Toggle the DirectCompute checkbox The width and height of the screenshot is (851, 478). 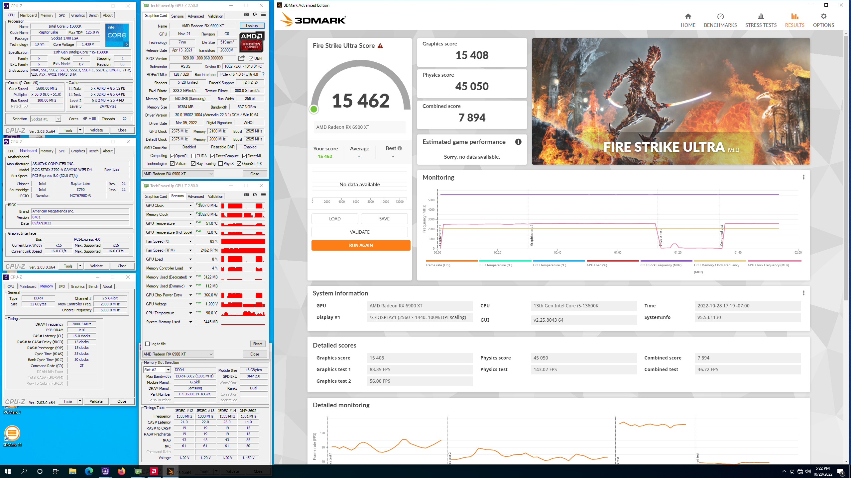click(x=212, y=156)
